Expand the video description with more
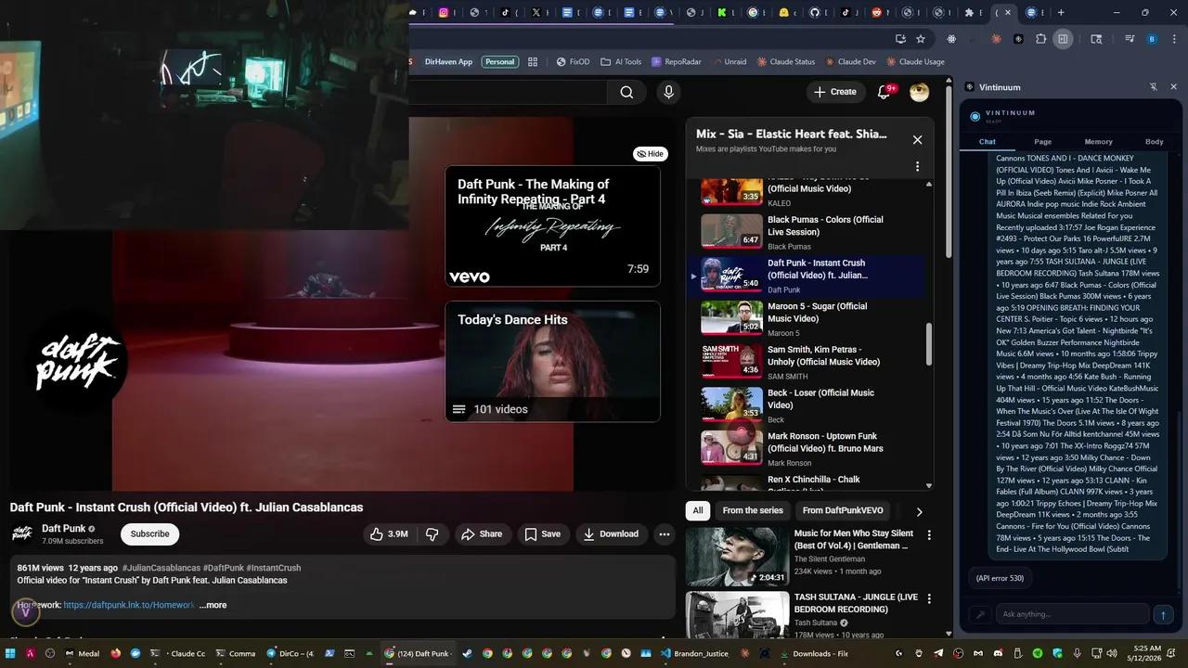 point(213,605)
